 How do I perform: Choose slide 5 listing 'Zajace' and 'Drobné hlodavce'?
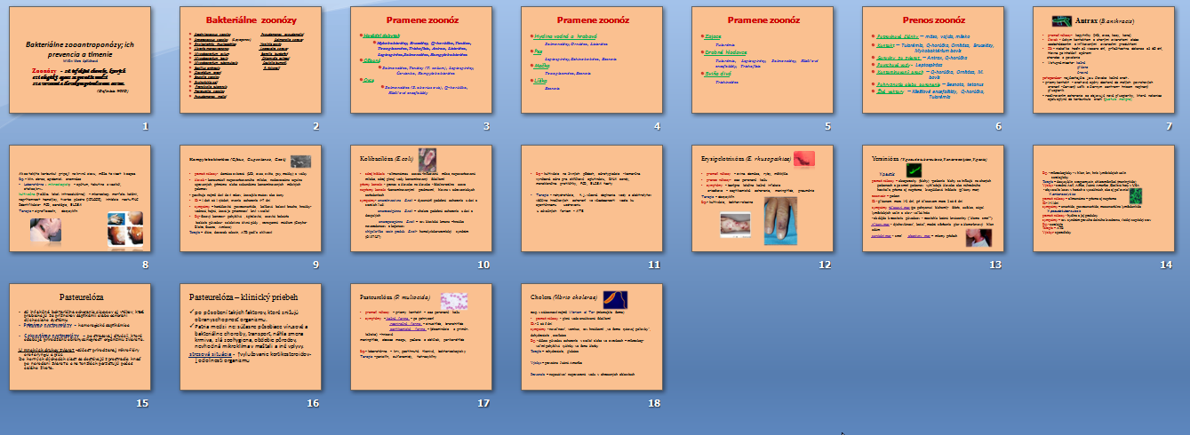click(x=763, y=59)
